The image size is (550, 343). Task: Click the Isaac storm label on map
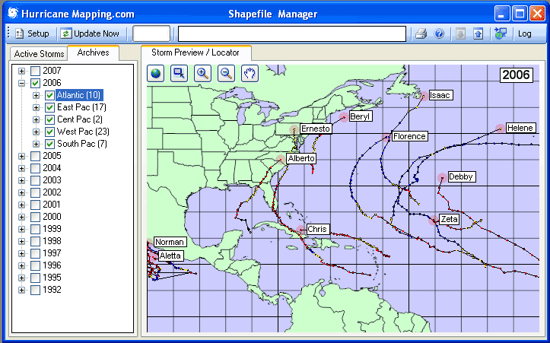pyautogui.click(x=440, y=95)
